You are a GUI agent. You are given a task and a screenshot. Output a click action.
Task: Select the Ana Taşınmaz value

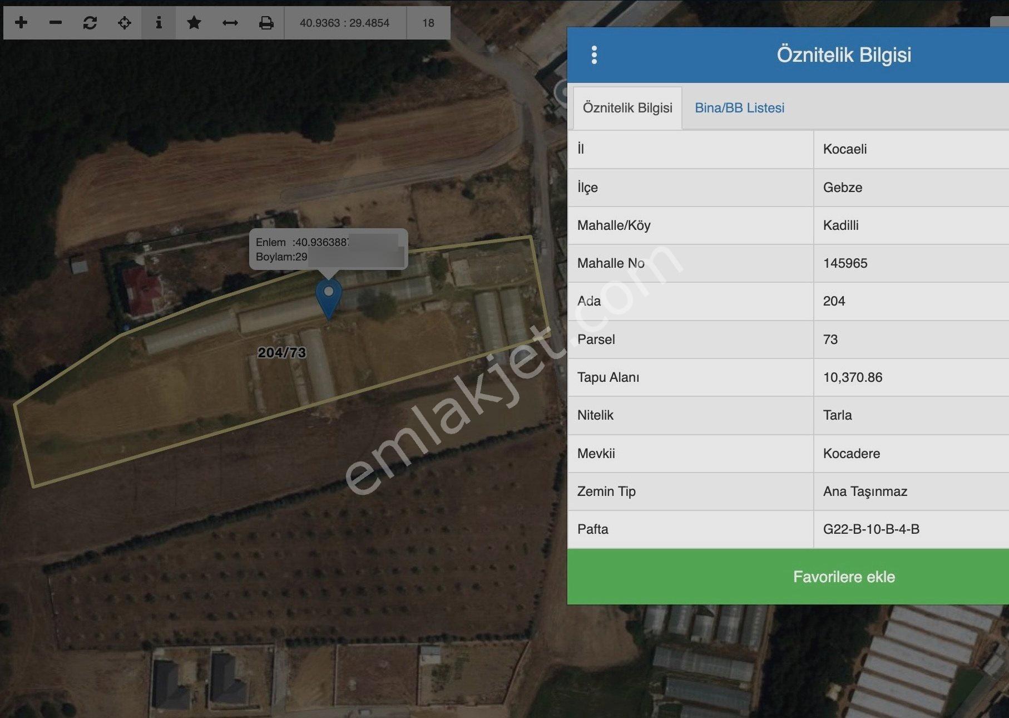pyautogui.click(x=911, y=491)
